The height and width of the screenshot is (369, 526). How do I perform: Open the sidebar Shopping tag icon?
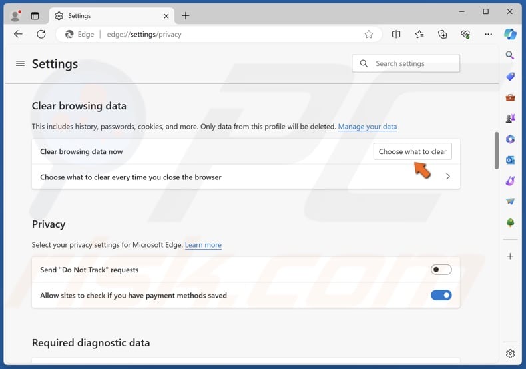(x=510, y=76)
